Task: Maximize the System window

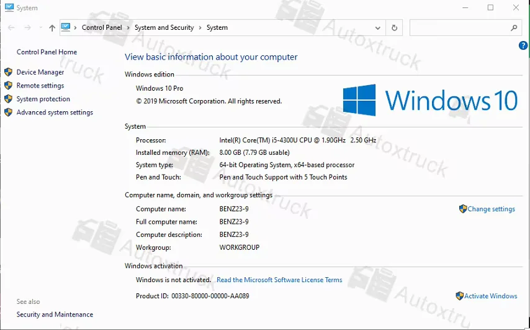Action: coord(490,7)
